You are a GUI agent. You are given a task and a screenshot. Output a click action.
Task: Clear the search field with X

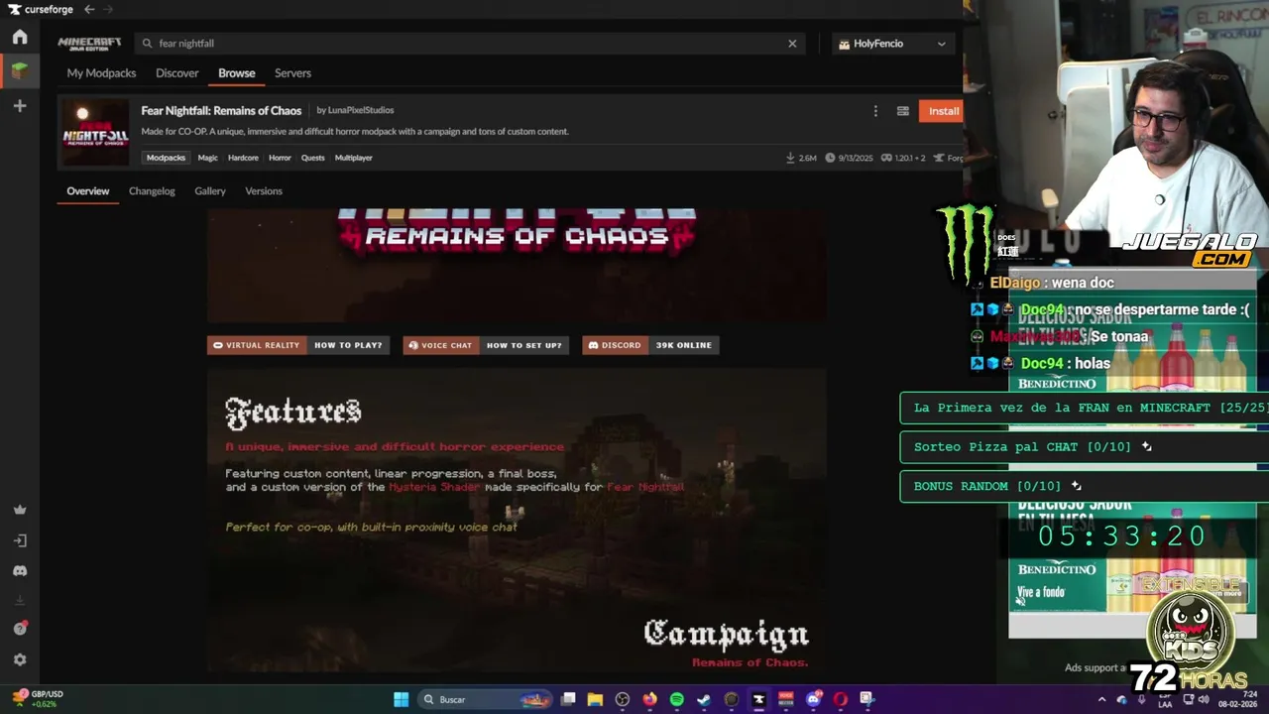[x=792, y=44]
